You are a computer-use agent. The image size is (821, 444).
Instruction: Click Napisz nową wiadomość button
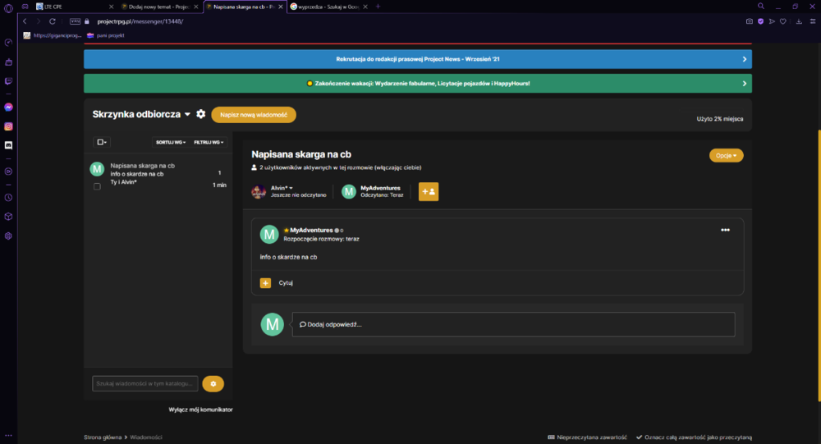pos(254,115)
